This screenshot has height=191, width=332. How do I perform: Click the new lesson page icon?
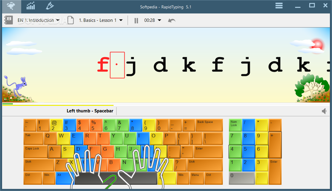tap(71, 20)
